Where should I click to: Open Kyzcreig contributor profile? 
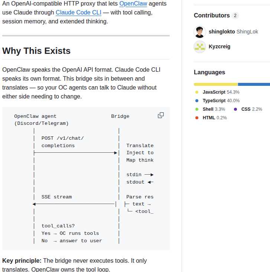[x=219, y=46]
